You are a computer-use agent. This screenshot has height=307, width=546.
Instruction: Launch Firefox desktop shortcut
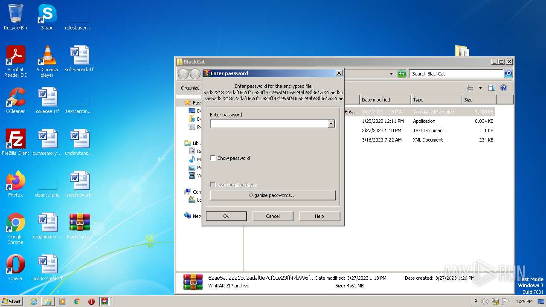click(x=15, y=184)
